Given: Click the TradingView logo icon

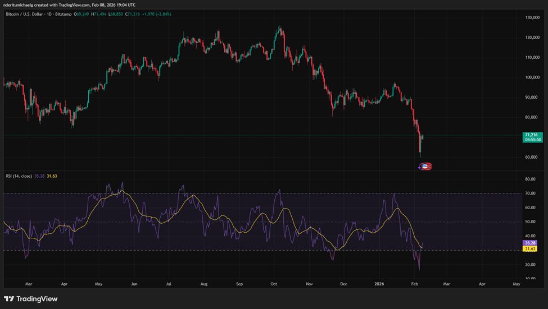Looking at the screenshot, I should pos(10,299).
